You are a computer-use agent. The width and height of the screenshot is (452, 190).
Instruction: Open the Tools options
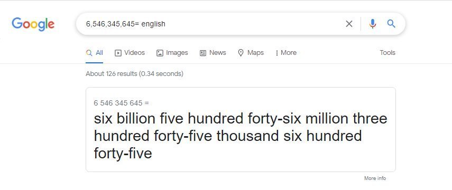388,53
